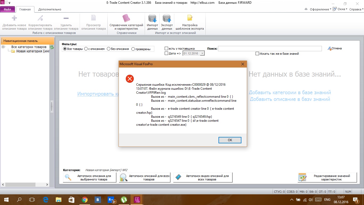The height and width of the screenshot is (205, 364).
Task: Select the без описания filter radio button
Action: pos(108,49)
